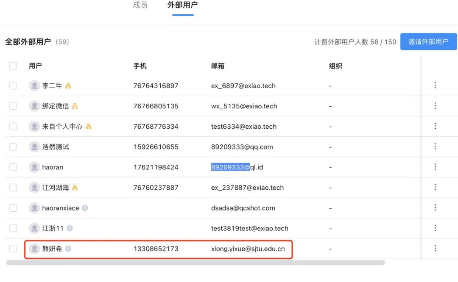The image size is (458, 282).
Task: Click the avatar of 熊妍希
Action: 34,249
